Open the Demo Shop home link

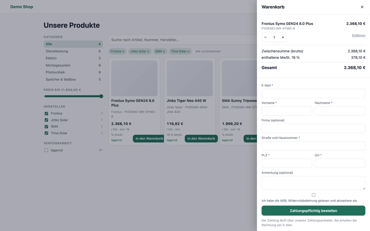pos(22,7)
